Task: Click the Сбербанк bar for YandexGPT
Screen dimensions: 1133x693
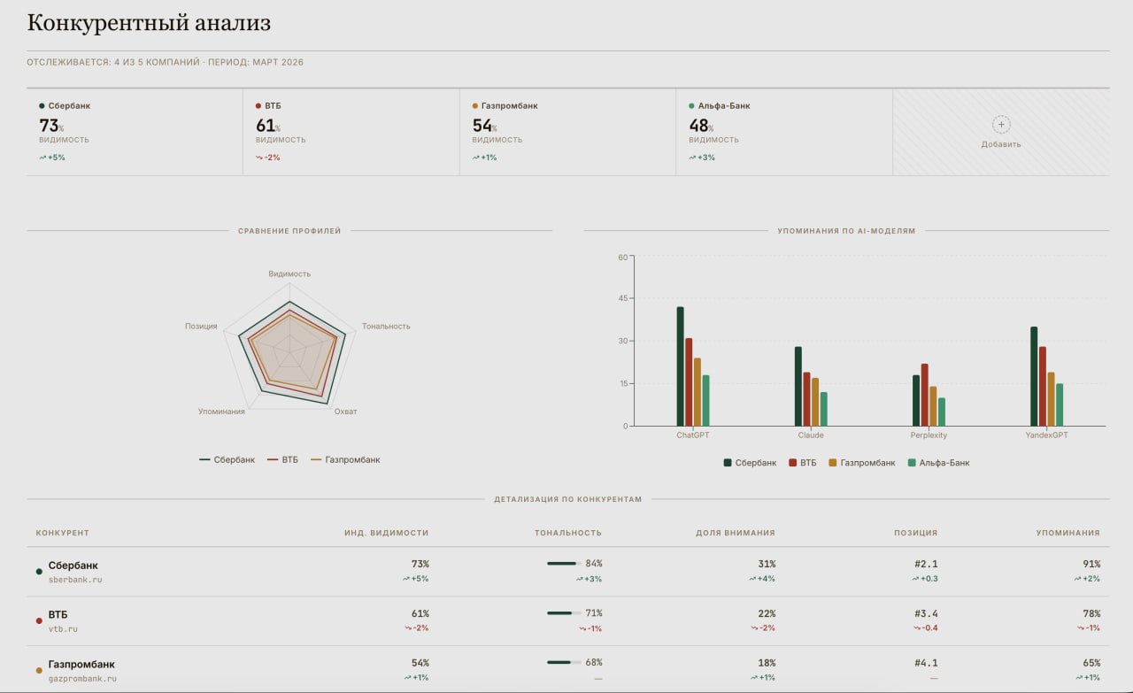Action: pyautogui.click(x=1034, y=376)
